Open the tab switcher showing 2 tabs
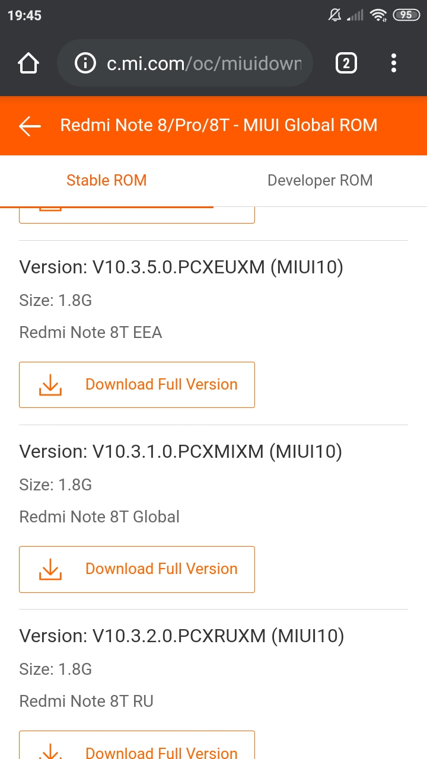Screen dimensions: 427x759 click(x=346, y=63)
